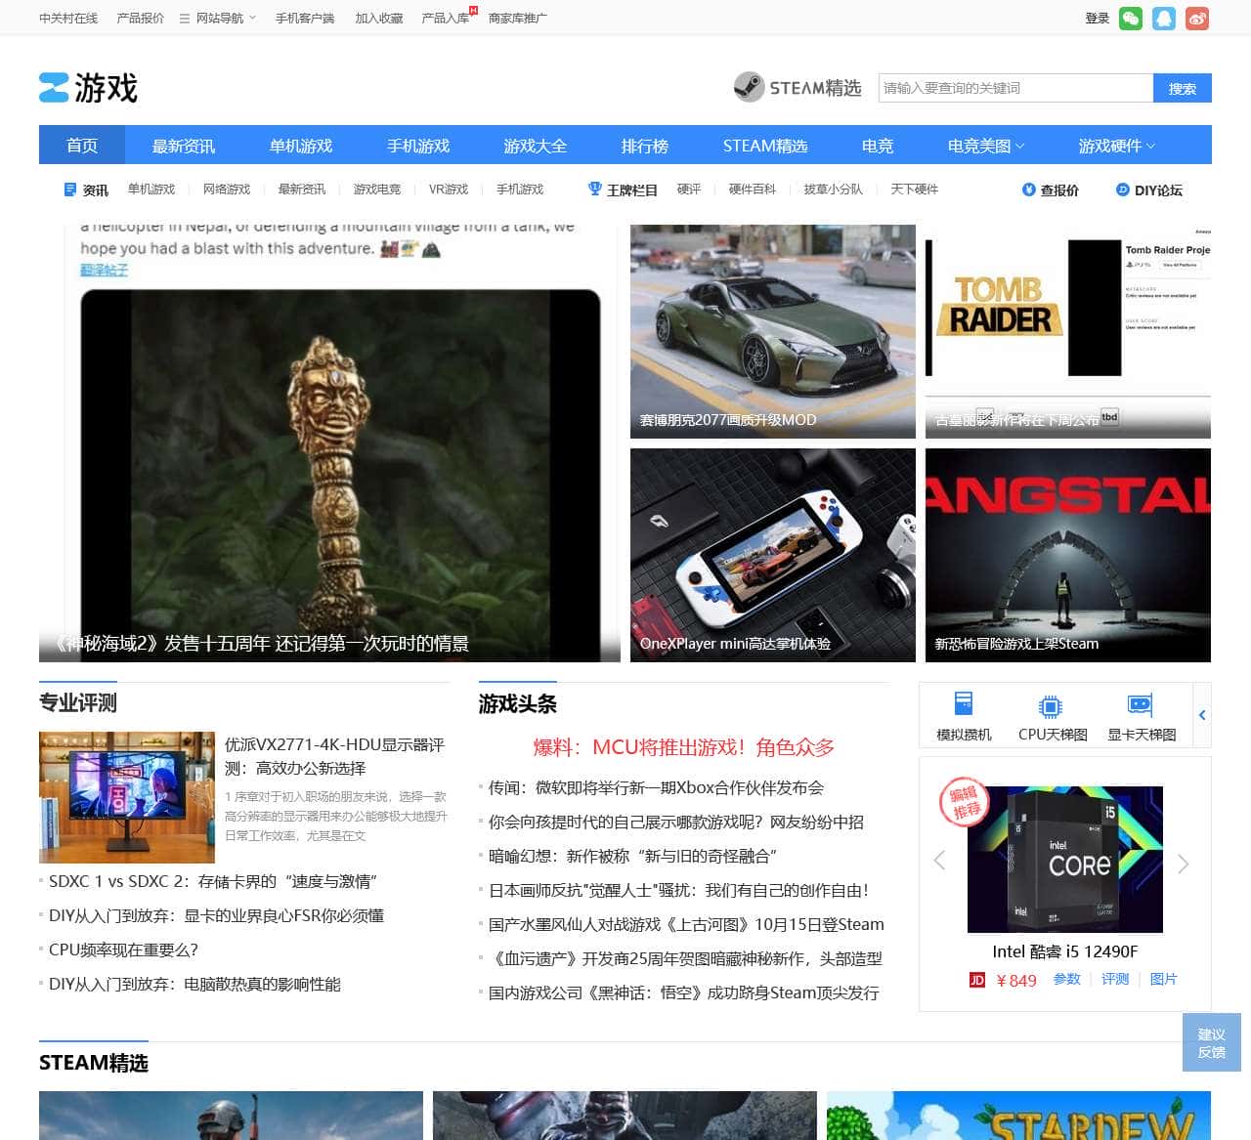Open 赛博朋克2077画质升级MOD thumbnail

[x=773, y=331]
